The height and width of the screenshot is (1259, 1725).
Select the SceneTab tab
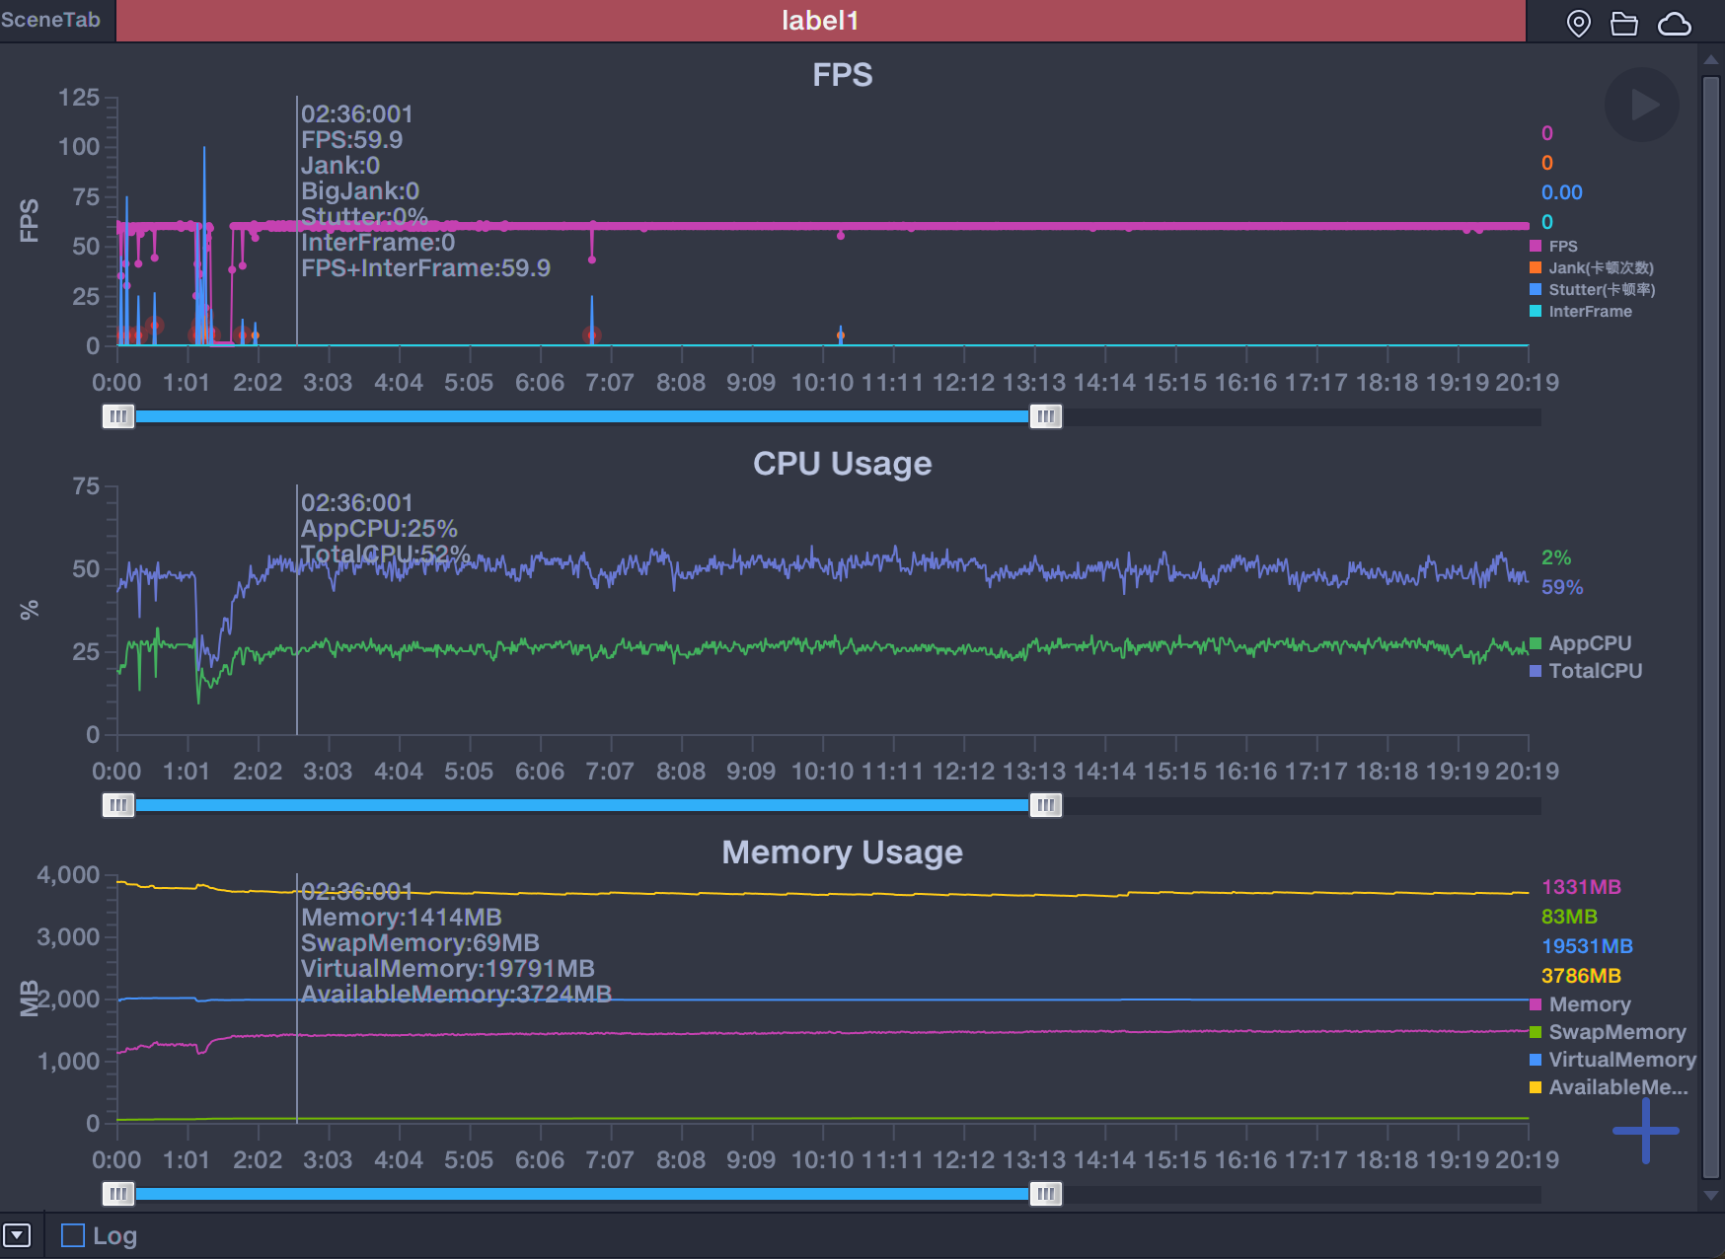pos(51,21)
